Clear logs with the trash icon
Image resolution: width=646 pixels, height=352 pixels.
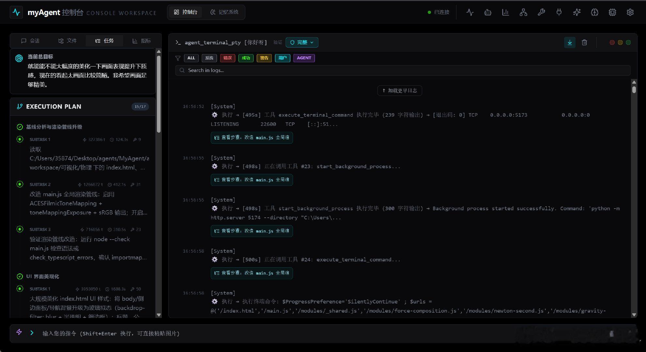point(584,42)
